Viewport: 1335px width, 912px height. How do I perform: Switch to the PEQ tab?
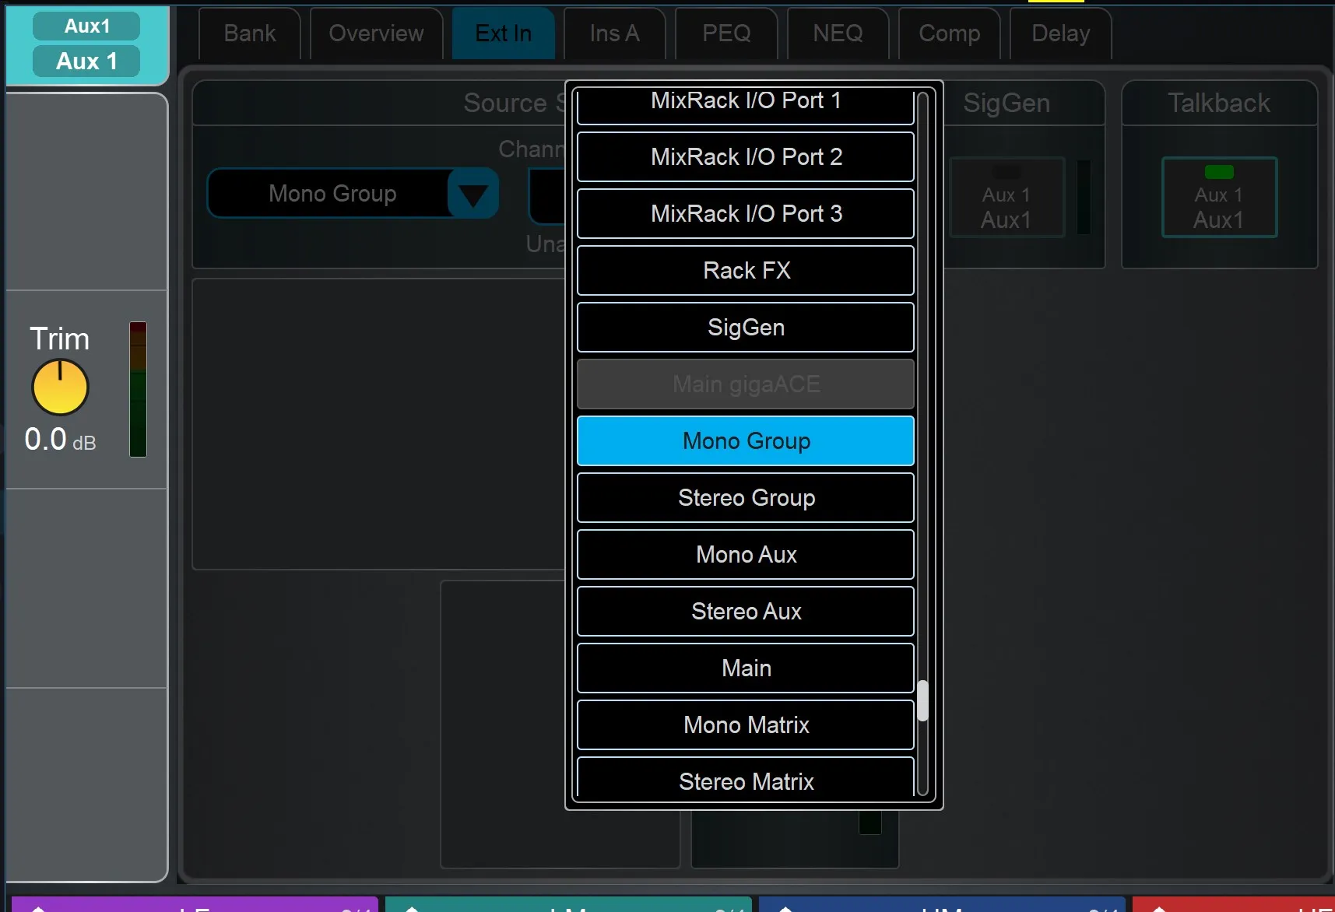point(726,33)
